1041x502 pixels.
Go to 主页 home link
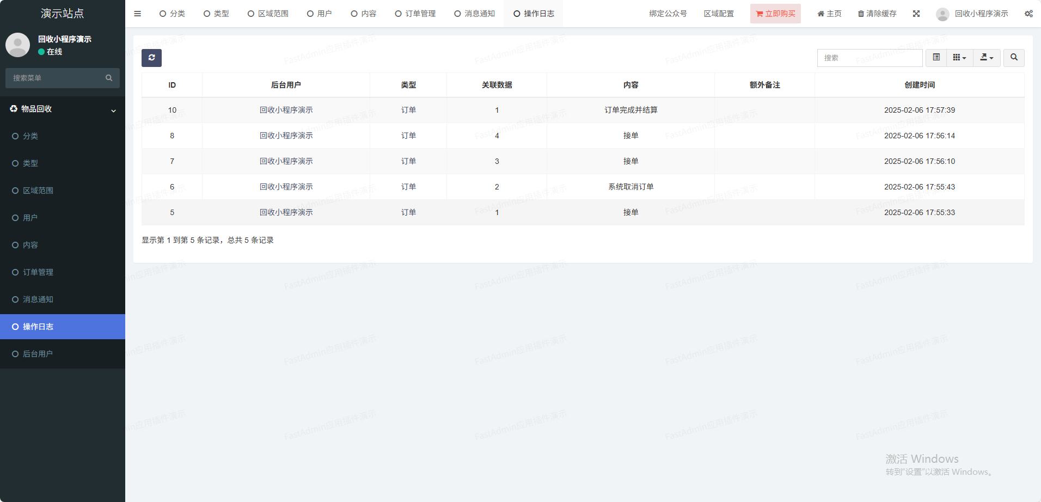pyautogui.click(x=829, y=14)
